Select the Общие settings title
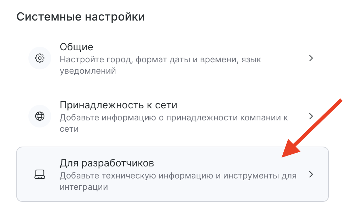The height and width of the screenshot is (216, 348). tap(76, 47)
